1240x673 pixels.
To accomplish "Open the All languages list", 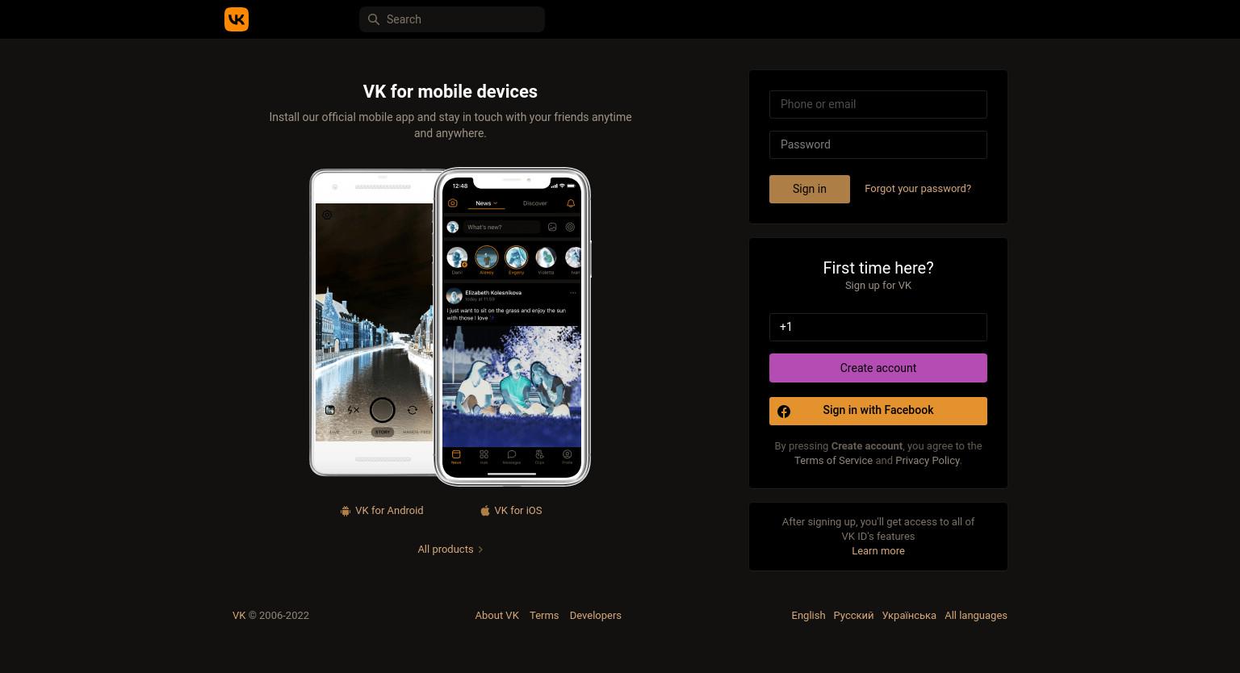I will 976,615.
